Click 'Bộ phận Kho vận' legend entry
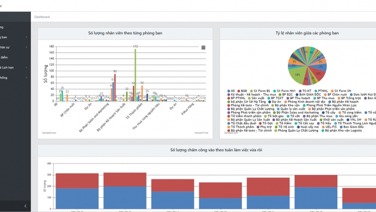This screenshot has height=212, width=376. click(x=286, y=105)
